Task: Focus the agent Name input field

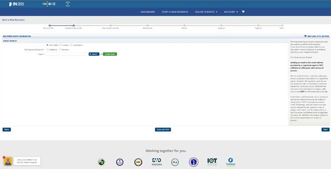Action: (x=66, y=54)
